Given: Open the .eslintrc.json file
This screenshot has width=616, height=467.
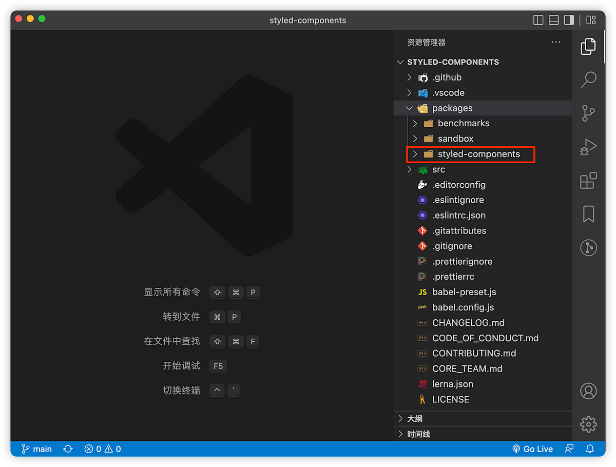Looking at the screenshot, I should click(x=483, y=216).
